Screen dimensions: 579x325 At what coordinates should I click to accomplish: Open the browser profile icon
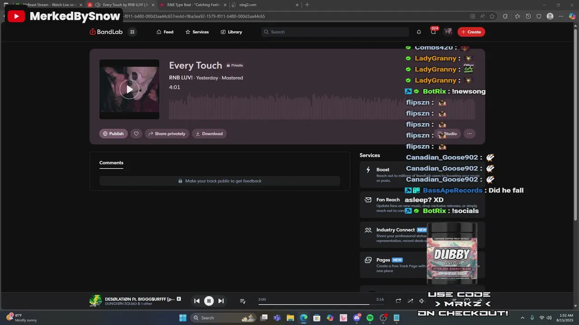click(550, 16)
